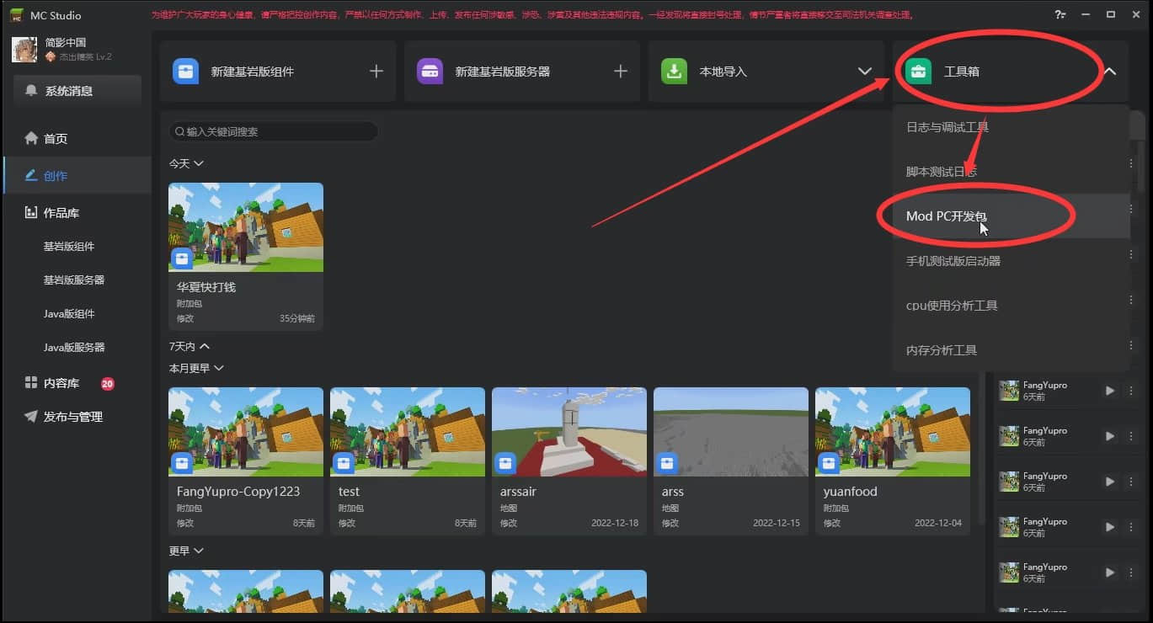Choose Mod PC开发包 from toolbox menu
This screenshot has width=1153, height=623.
click(1011, 216)
